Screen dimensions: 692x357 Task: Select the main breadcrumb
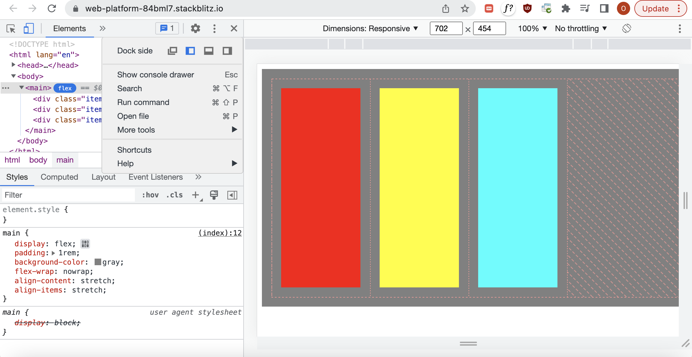(x=65, y=160)
